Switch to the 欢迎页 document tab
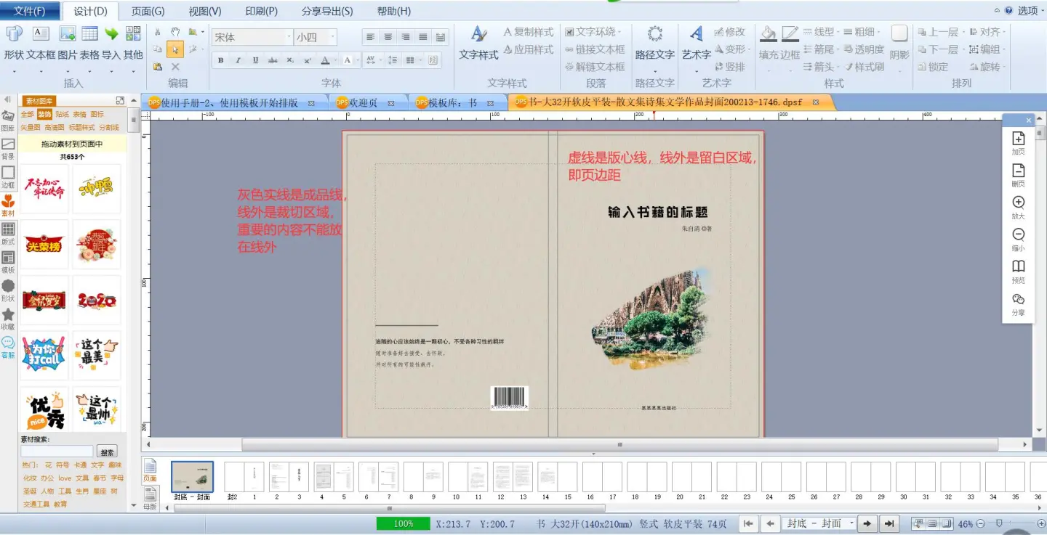 point(363,103)
